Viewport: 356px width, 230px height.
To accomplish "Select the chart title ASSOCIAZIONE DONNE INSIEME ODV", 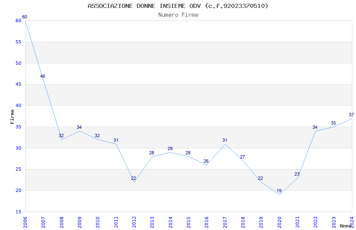I will (144, 6).
